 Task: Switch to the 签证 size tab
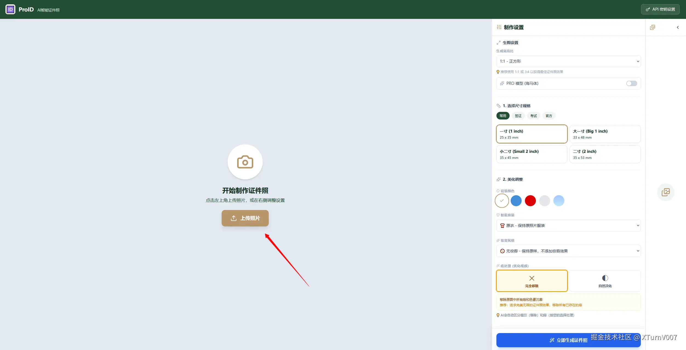pyautogui.click(x=518, y=116)
